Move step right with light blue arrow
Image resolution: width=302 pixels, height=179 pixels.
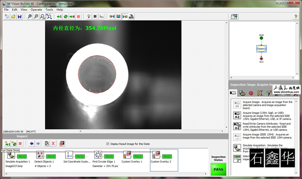coord(38,144)
